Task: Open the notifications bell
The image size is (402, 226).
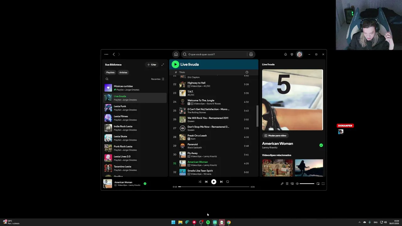Action: (x=285, y=54)
